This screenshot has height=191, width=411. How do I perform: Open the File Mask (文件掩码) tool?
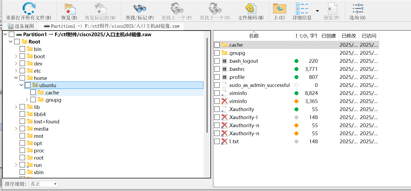pos(251,9)
